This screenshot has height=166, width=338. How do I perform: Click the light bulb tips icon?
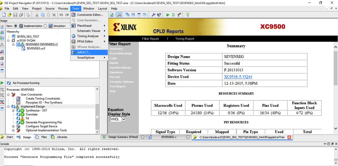(188, 15)
